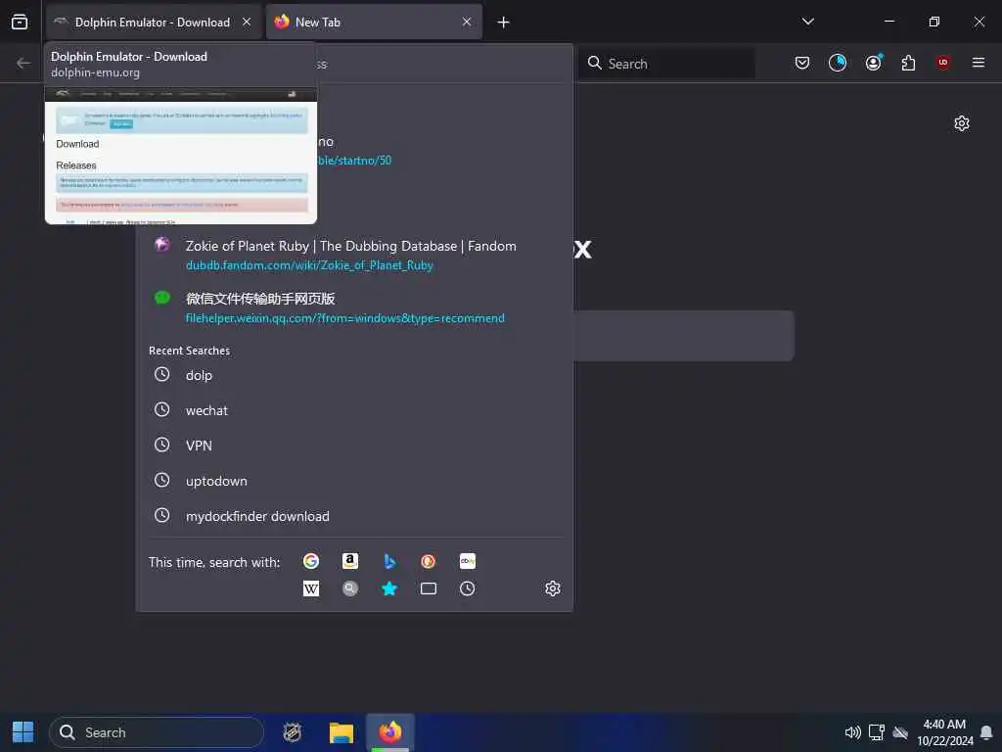Search this time with Google

(311, 561)
